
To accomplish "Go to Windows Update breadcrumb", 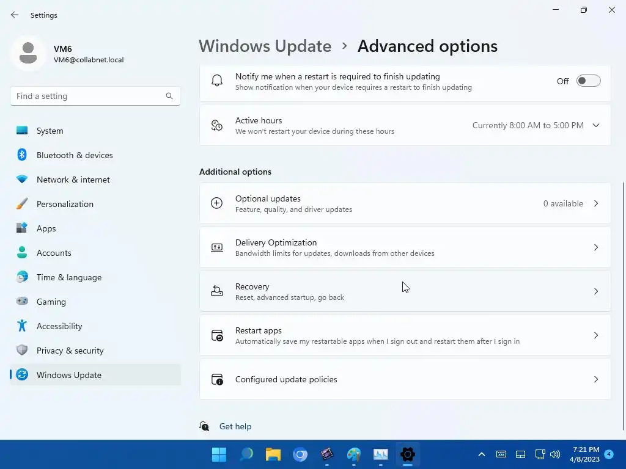I will pos(265,46).
